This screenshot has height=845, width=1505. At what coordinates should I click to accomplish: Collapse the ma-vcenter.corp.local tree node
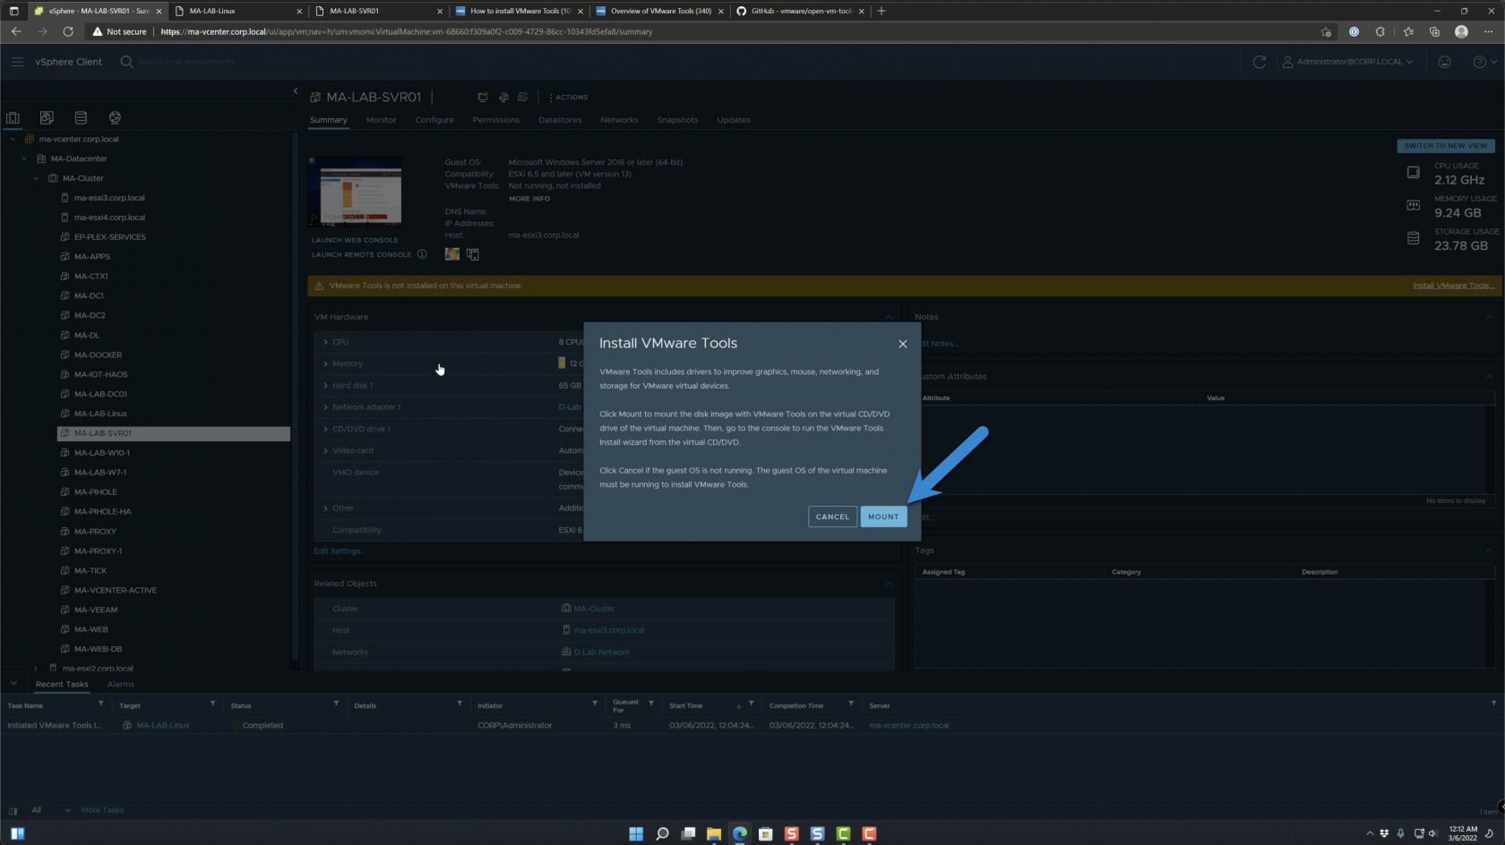click(x=13, y=139)
